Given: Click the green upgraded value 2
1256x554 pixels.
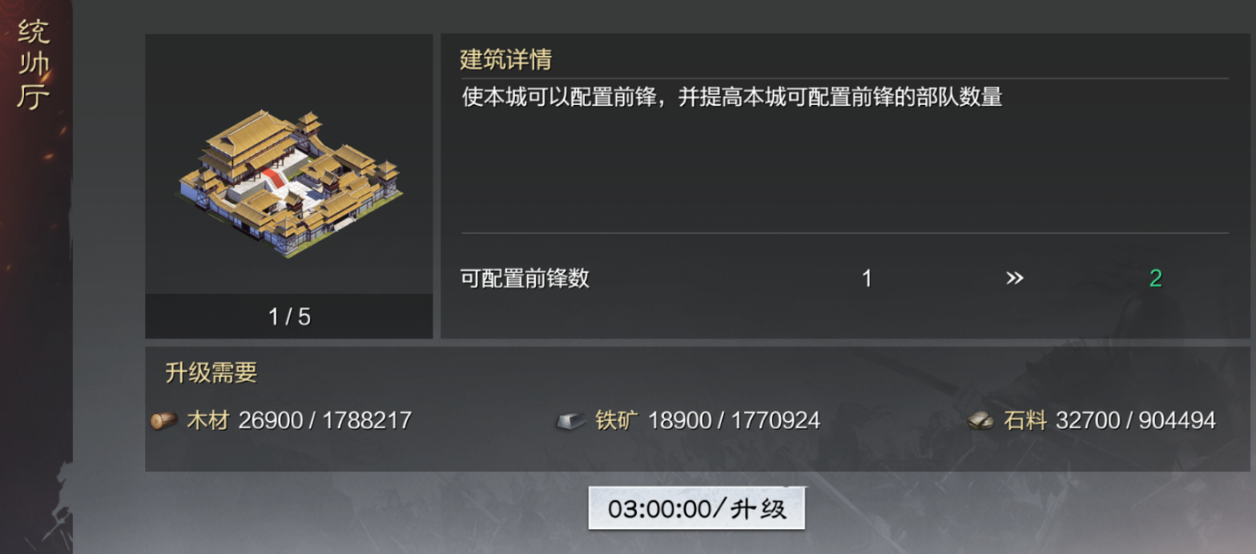Looking at the screenshot, I should click(x=1156, y=277).
